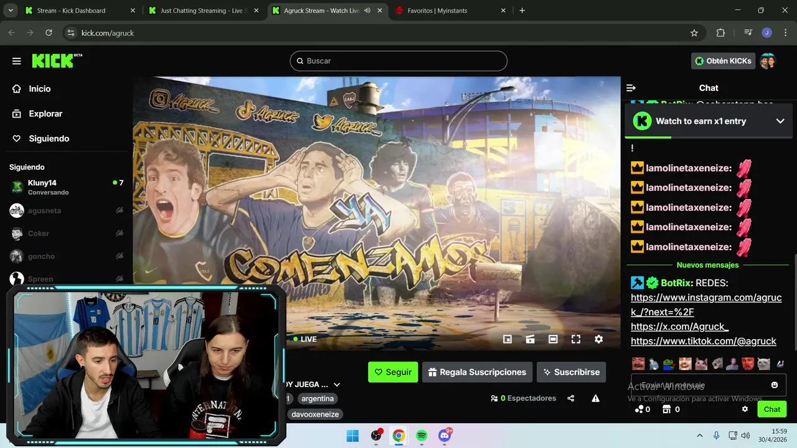Click the Regala Suscripciones button
Viewport: 797px width, 448px height.
(x=477, y=372)
